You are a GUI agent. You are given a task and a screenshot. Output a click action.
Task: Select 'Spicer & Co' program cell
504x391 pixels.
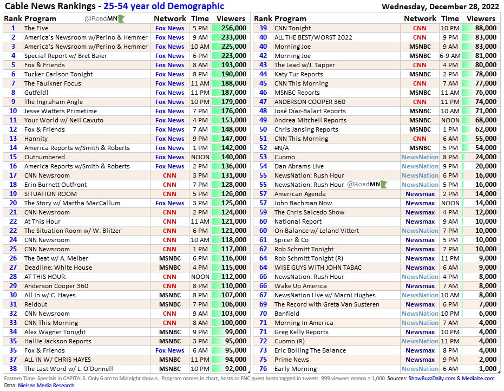click(337, 240)
